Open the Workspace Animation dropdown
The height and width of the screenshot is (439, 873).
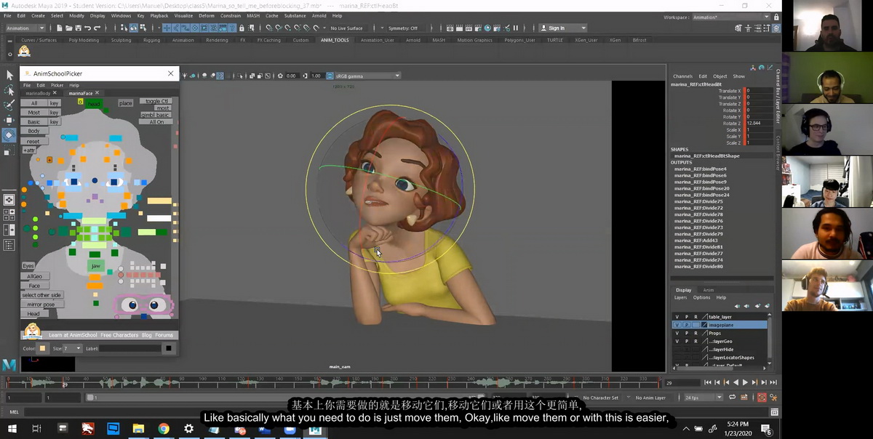coord(730,17)
